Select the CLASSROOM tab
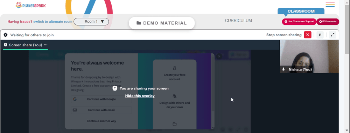The height and width of the screenshot is (133, 350). pyautogui.click(x=301, y=11)
